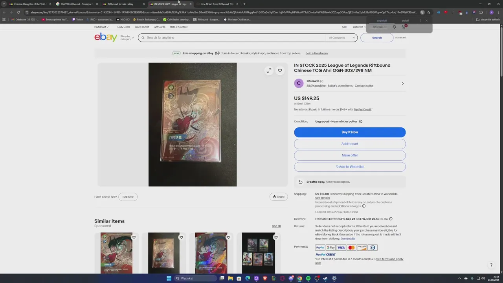The width and height of the screenshot is (503, 283).
Task: Add listing to favorites with heart icon
Action: pos(280,70)
